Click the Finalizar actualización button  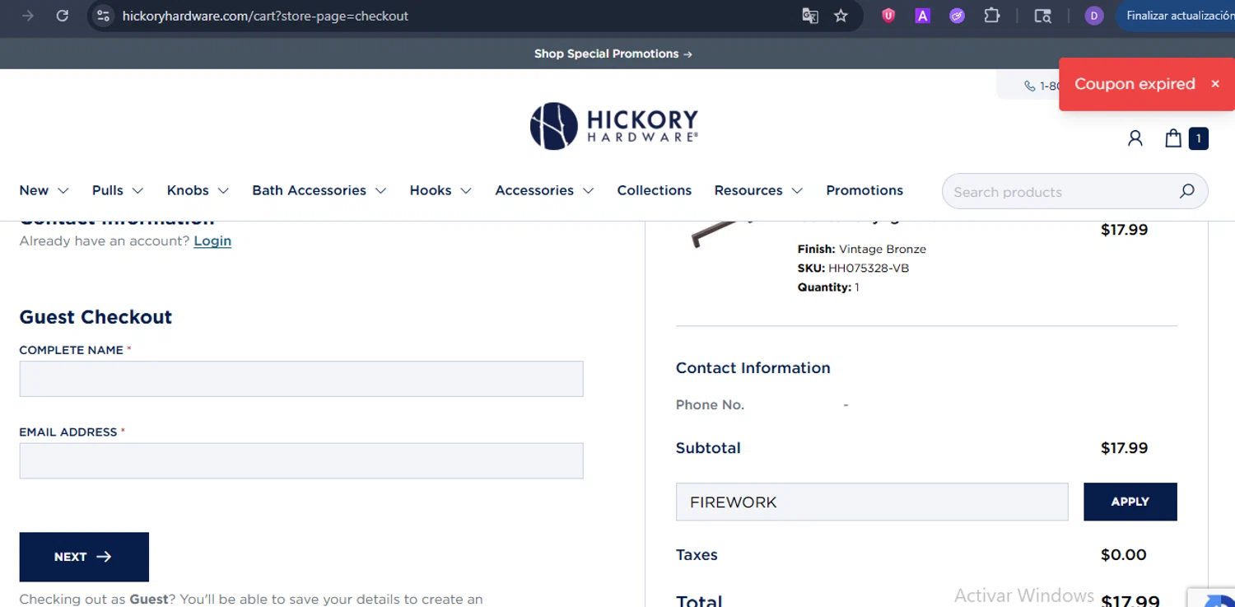[1177, 16]
